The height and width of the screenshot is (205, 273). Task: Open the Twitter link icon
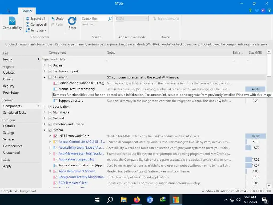(257, 10)
